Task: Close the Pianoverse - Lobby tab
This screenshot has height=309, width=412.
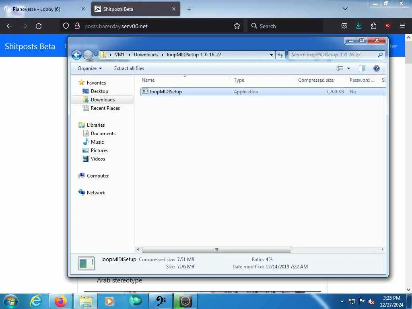Action: pos(83,9)
